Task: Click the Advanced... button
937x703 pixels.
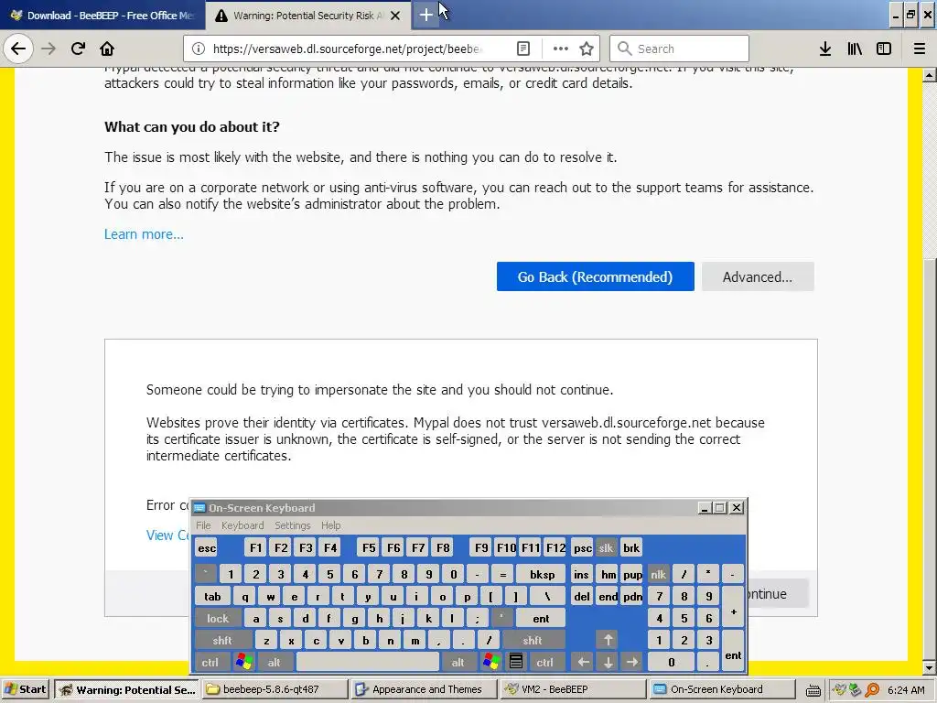Action: click(x=758, y=276)
